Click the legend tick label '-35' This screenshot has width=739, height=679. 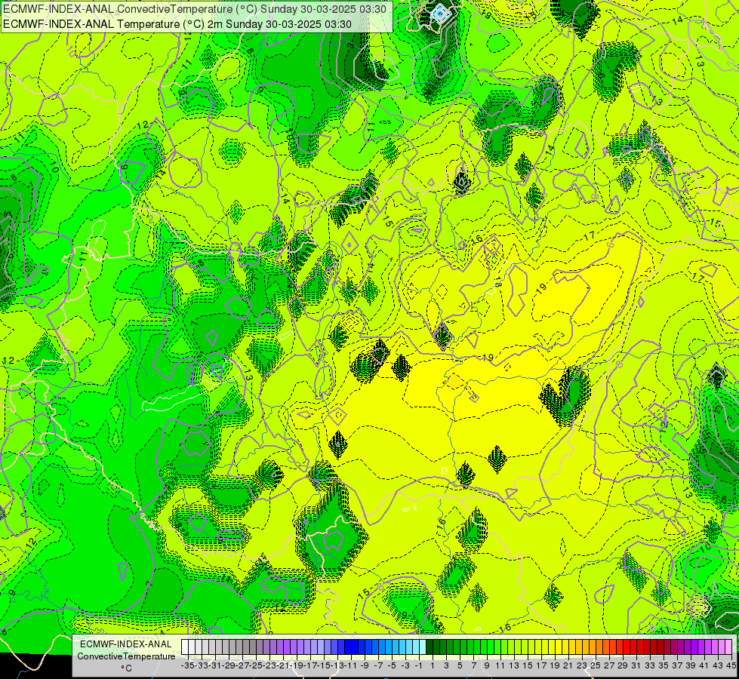[x=187, y=665]
